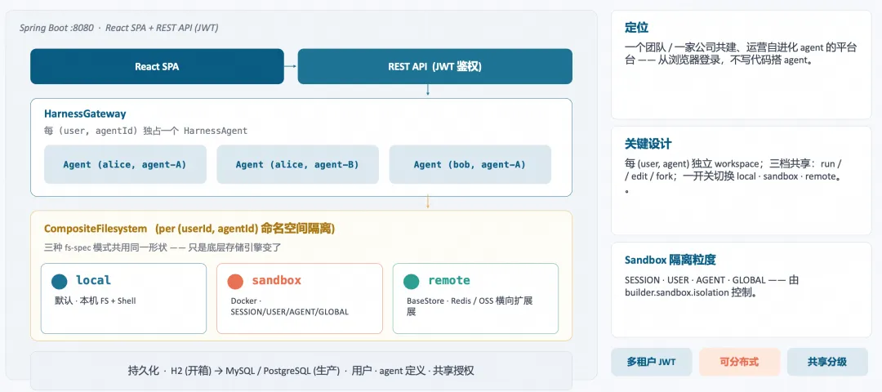Click the blue circle icon beside local
The width and height of the screenshot is (882, 392).
click(59, 282)
